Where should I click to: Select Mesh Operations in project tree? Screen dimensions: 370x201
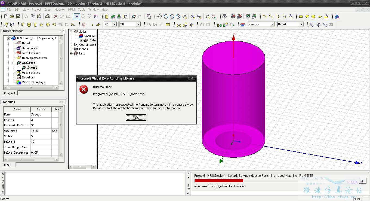pos(34,58)
